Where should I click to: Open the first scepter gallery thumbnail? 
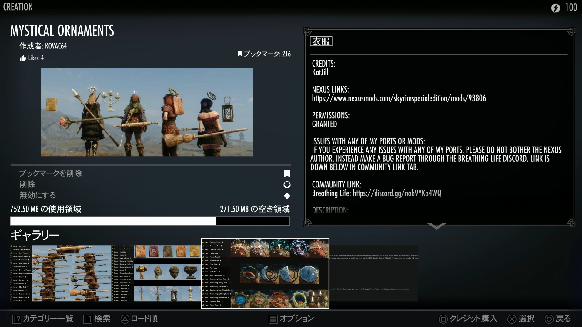[x=61, y=273]
